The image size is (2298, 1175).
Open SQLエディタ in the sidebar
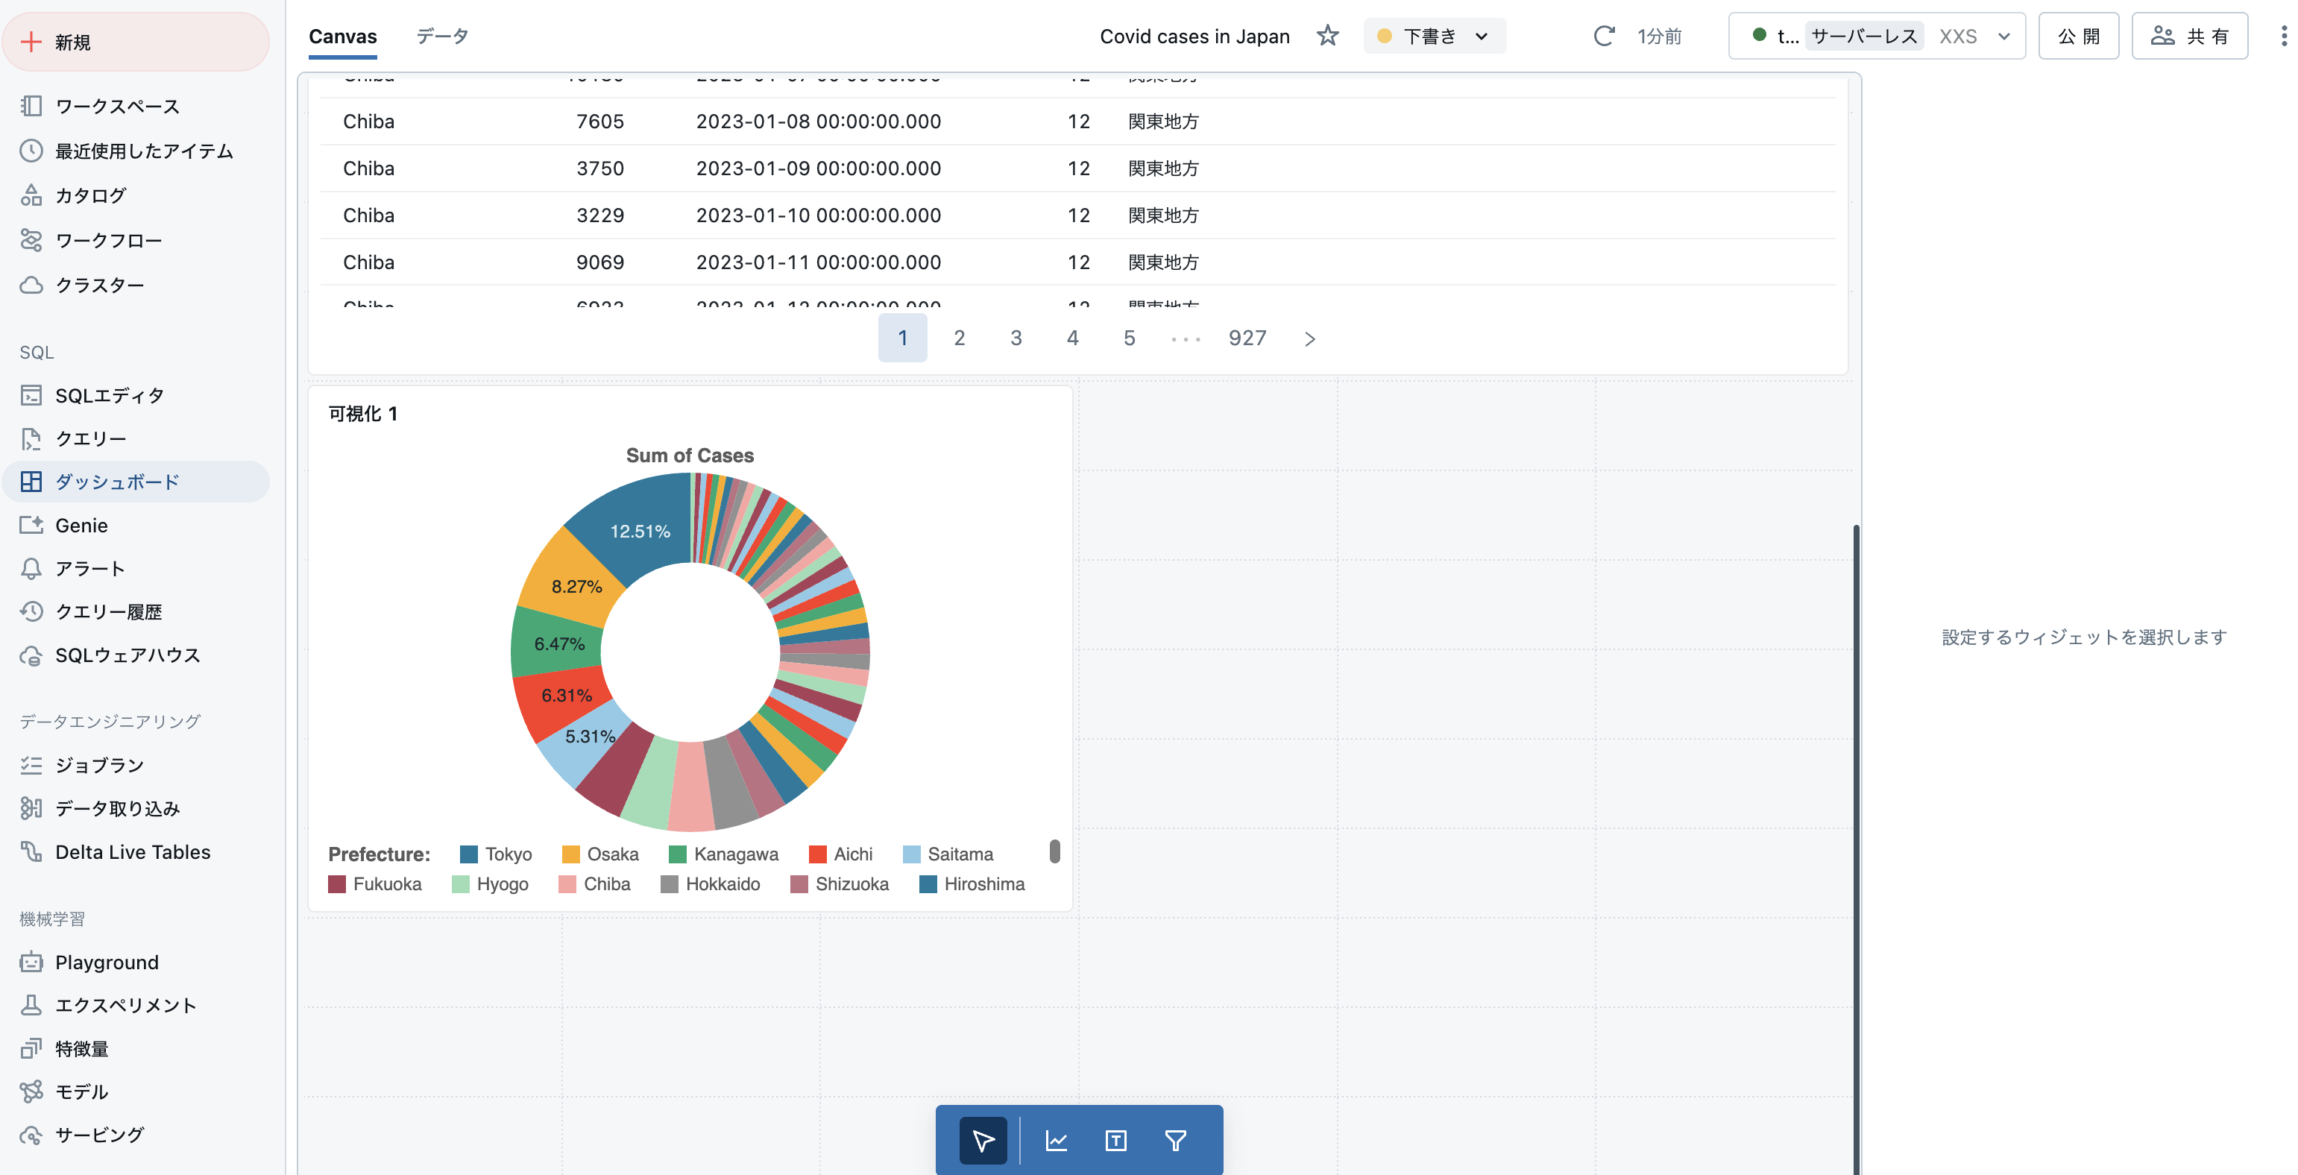point(109,395)
